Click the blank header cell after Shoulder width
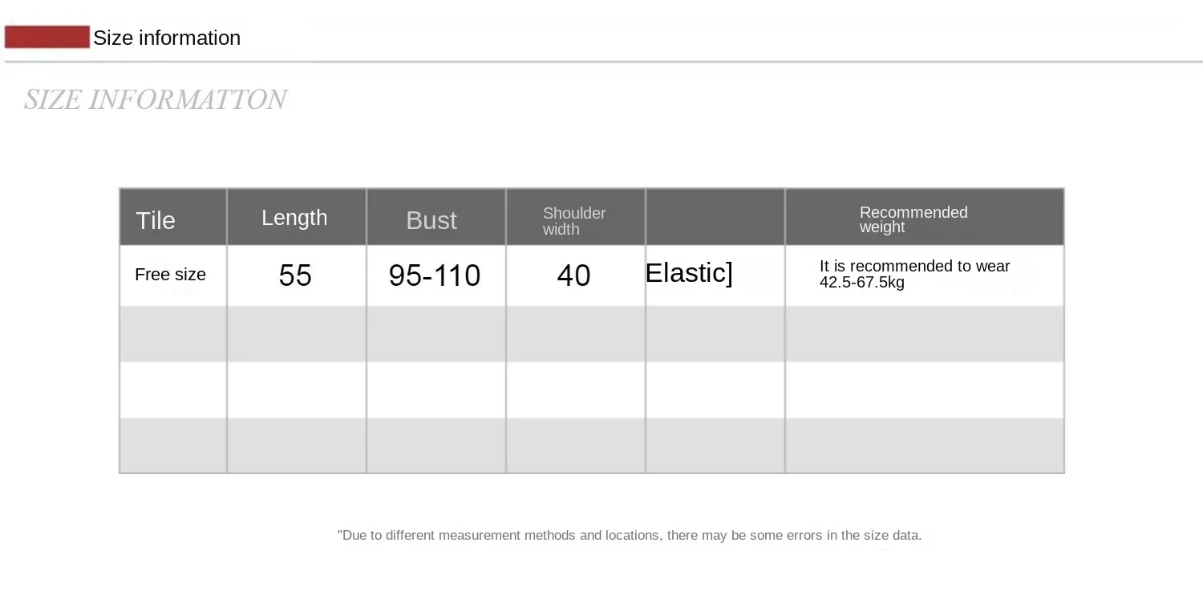 pos(715,218)
